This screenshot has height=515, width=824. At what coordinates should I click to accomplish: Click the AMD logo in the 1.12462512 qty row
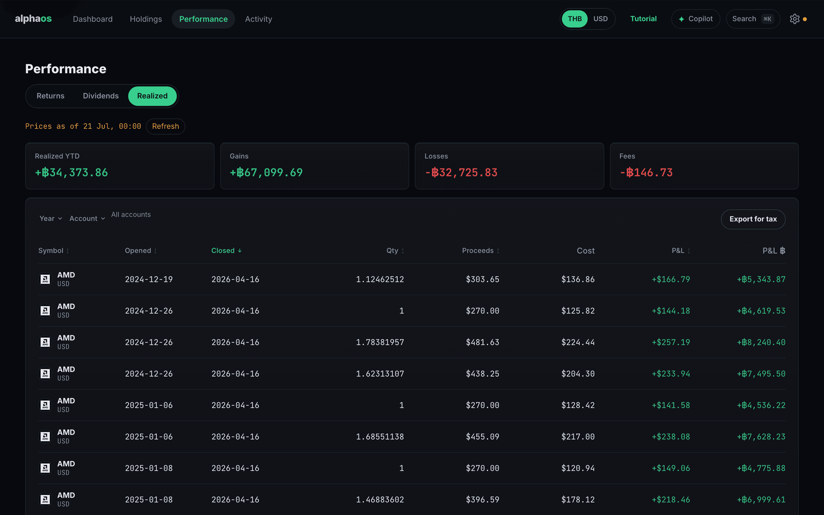tap(45, 279)
